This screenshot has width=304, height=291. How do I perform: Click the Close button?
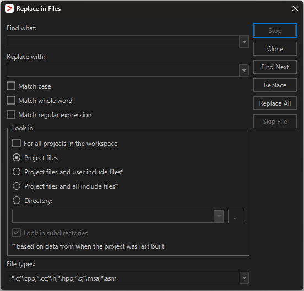coord(275,49)
